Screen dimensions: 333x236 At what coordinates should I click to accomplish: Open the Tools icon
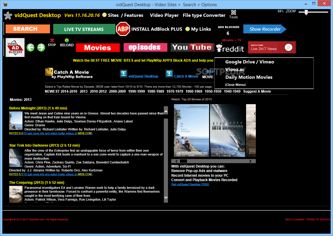233,12
